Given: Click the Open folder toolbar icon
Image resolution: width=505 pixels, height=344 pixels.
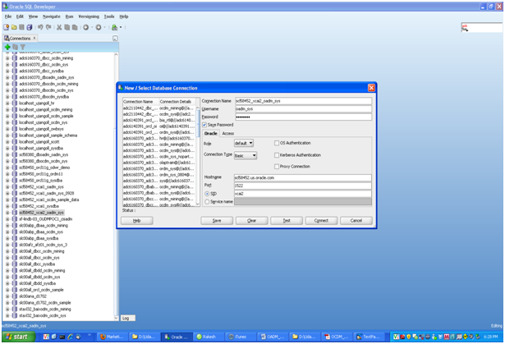Looking at the screenshot, I should coord(15,27).
